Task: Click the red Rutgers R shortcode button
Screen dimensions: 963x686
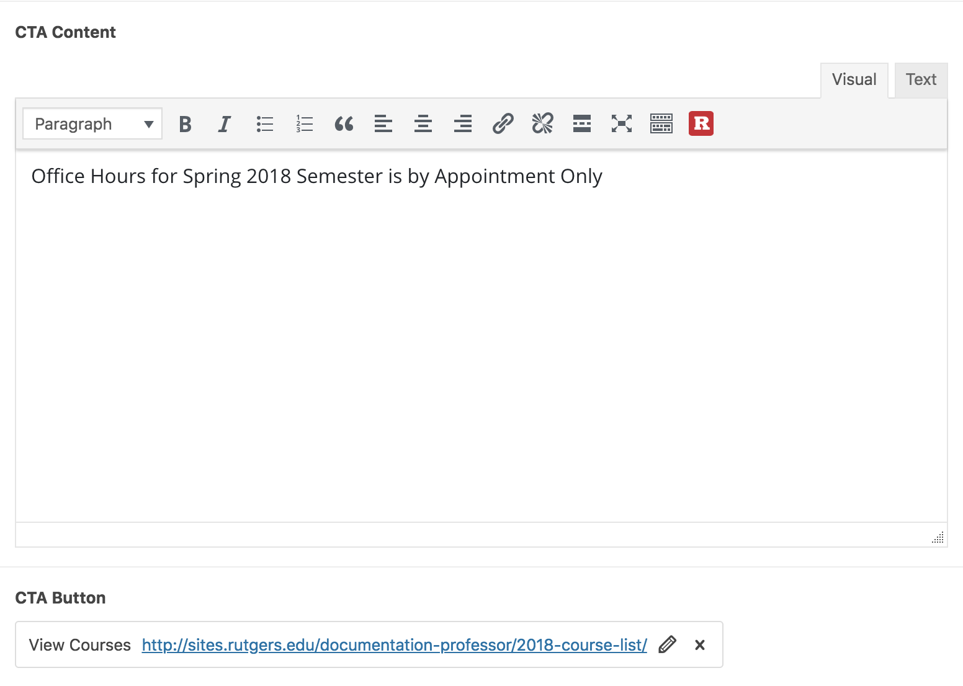Action: (701, 124)
